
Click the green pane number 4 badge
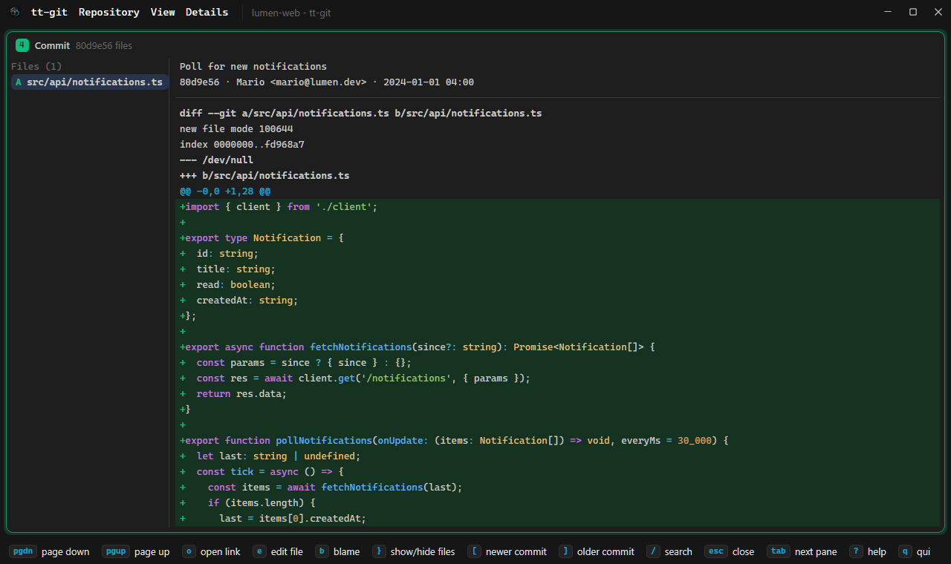click(x=22, y=45)
